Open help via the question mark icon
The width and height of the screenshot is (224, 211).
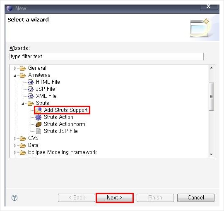click(x=14, y=198)
